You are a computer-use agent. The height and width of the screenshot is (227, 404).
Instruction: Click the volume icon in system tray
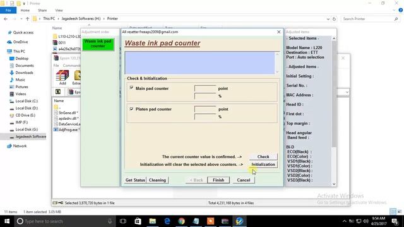[365, 221]
